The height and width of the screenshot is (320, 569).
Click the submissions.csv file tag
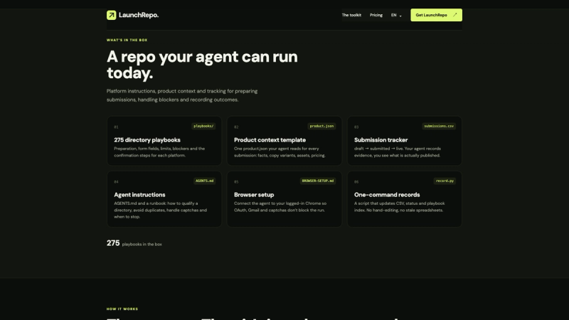tap(439, 127)
